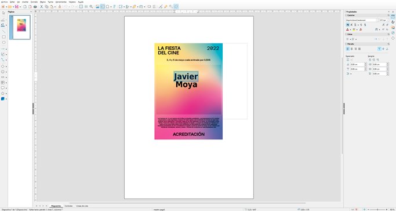Select the Basic shapes diamond tool
The width and height of the screenshot is (396, 211).
3,66
